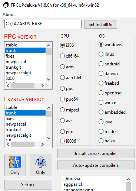Click the FPC list horizontal scrollbar thumb
The height and width of the screenshot is (191, 136).
(23, 85)
